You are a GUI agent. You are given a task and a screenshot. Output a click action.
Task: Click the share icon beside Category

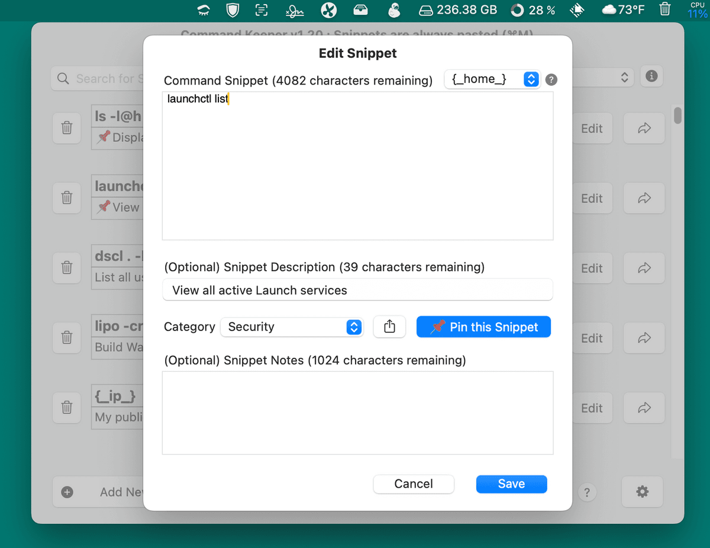pos(389,327)
